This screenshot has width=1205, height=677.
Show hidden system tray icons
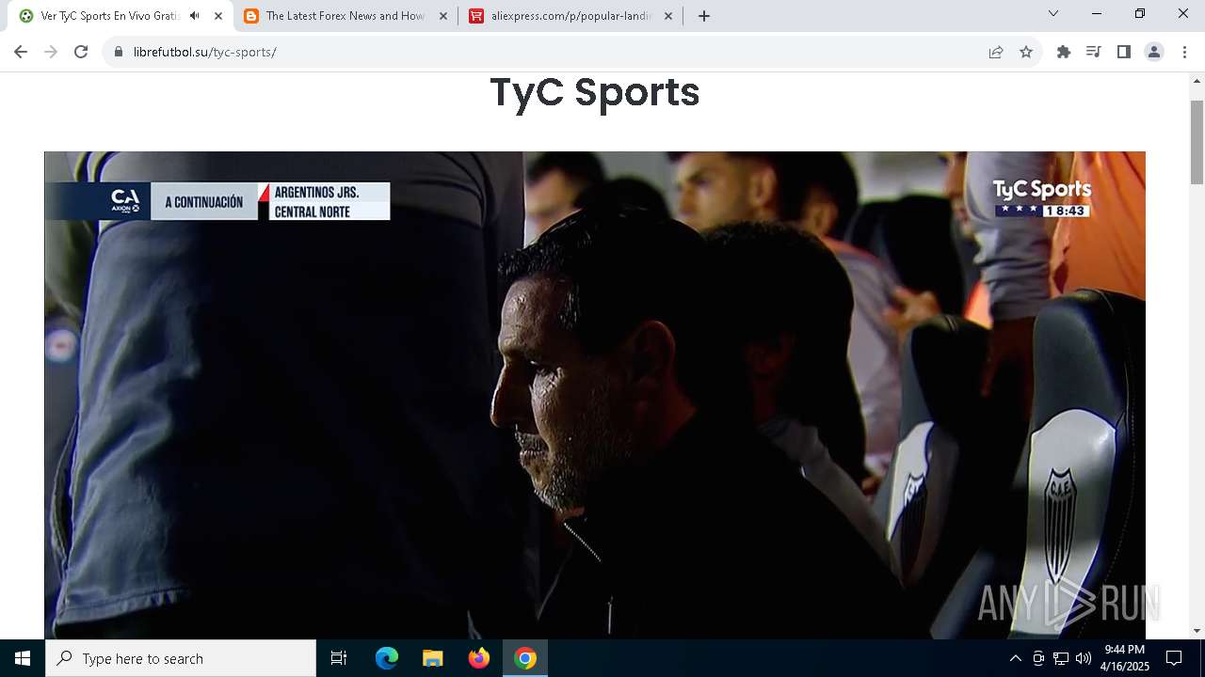pos(1015,658)
